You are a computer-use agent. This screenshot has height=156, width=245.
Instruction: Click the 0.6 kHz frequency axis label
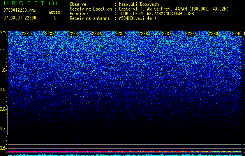point(3,148)
